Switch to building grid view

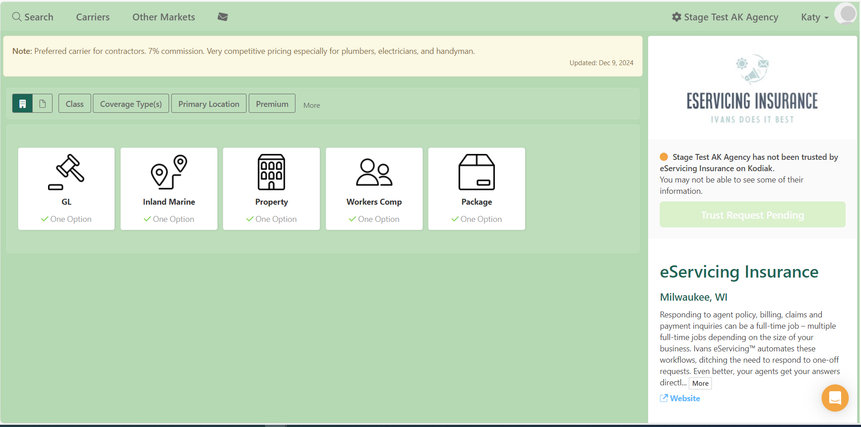22,104
